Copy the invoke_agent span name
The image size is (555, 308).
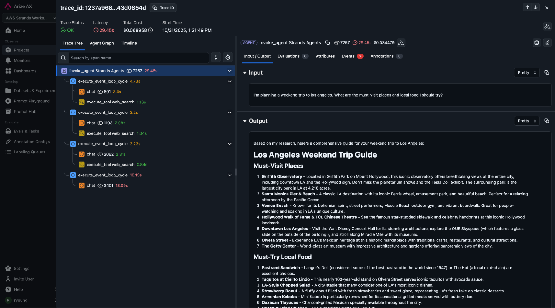point(327,43)
